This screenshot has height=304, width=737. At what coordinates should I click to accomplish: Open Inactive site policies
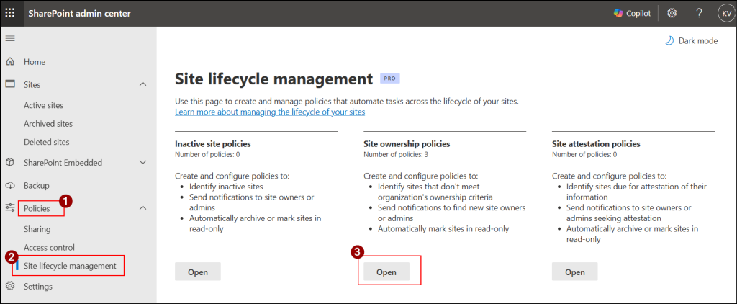tap(198, 272)
